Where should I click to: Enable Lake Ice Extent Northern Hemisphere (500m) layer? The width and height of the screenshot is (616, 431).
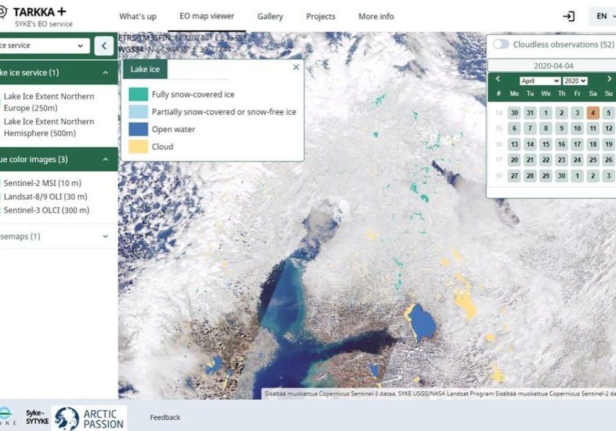coord(49,127)
